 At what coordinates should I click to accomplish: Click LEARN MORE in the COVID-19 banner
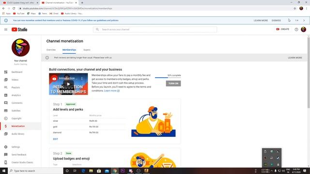[261, 20]
